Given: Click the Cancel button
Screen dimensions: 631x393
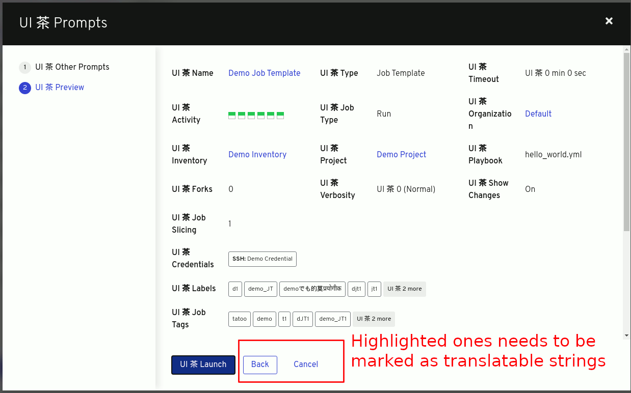Looking at the screenshot, I should coord(306,364).
